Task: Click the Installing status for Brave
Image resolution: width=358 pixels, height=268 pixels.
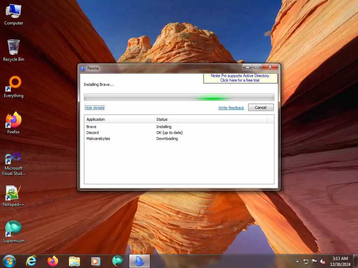Action: pyautogui.click(x=164, y=127)
